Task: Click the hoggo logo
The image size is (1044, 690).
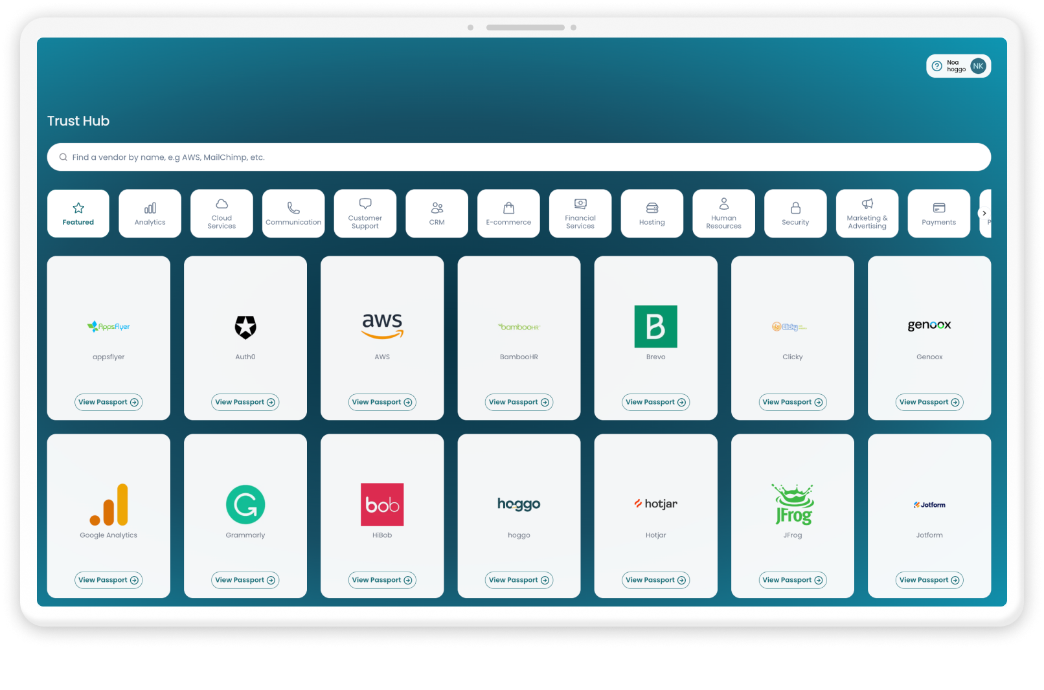Action: 519,504
